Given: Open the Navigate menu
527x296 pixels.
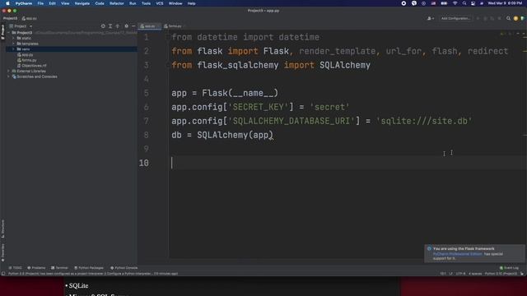Looking at the screenshot, I should tap(82, 3).
